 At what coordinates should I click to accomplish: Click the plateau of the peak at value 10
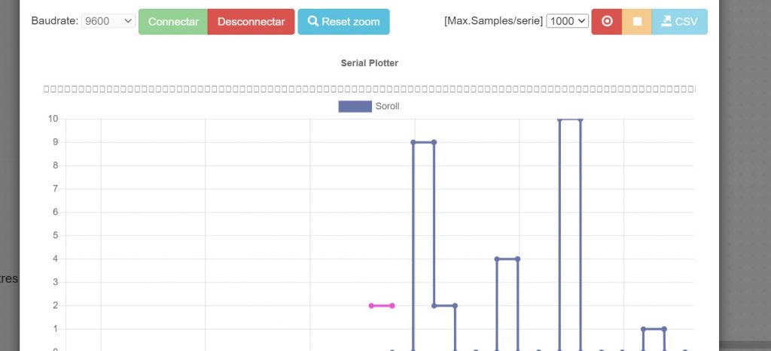click(x=570, y=119)
